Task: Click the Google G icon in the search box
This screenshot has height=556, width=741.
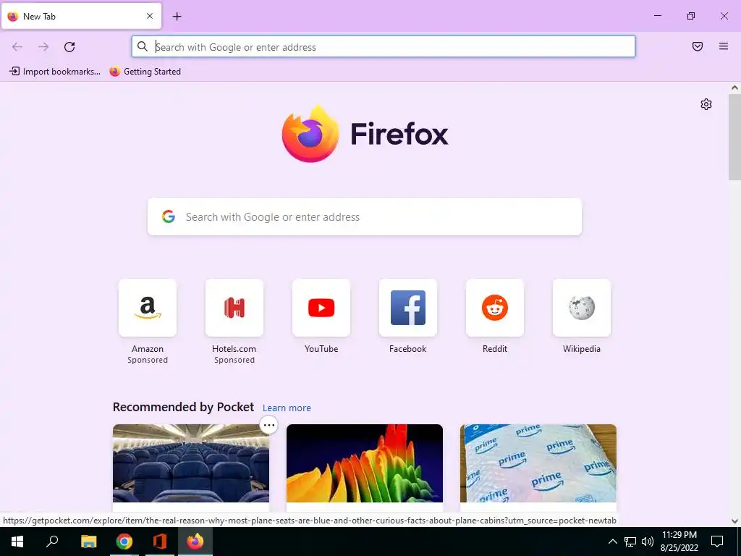Action: [x=168, y=216]
